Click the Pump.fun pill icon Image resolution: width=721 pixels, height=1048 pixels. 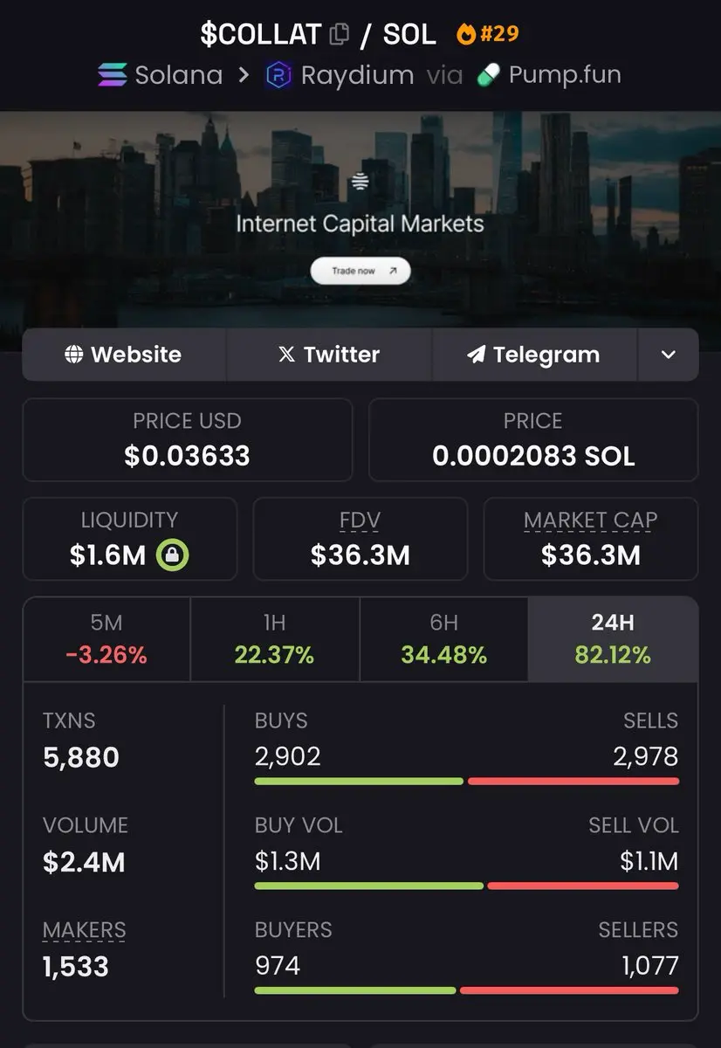(489, 75)
